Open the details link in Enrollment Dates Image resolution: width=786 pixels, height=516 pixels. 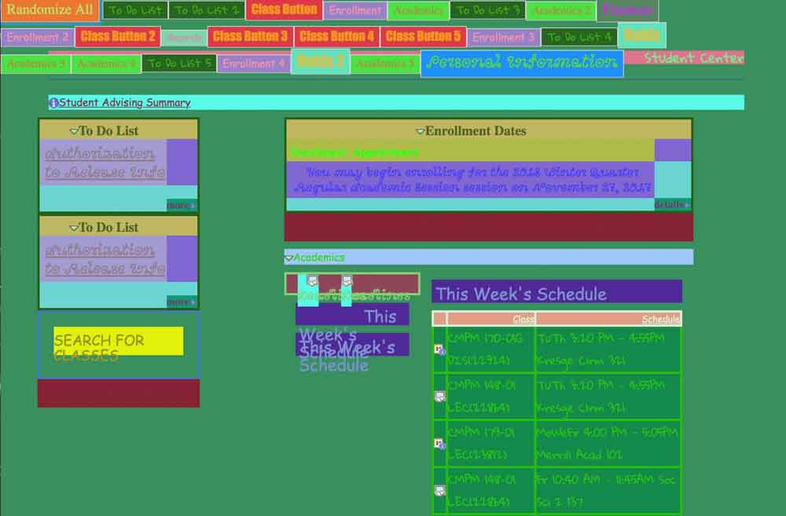click(672, 204)
